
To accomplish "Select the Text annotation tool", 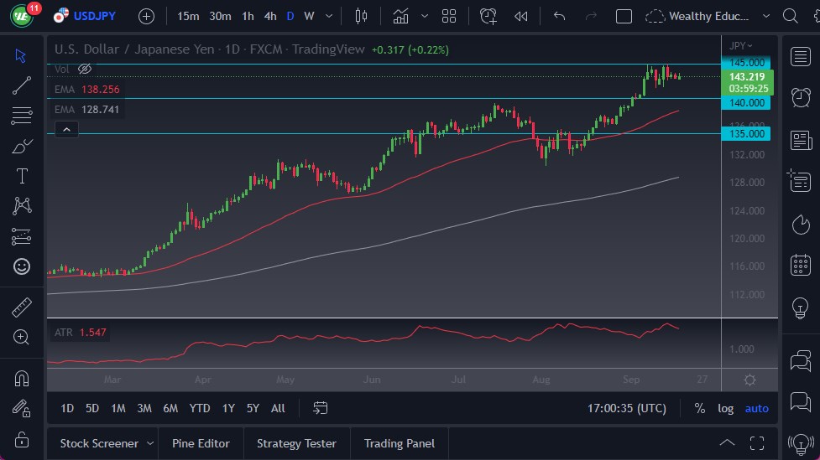I will (22, 176).
